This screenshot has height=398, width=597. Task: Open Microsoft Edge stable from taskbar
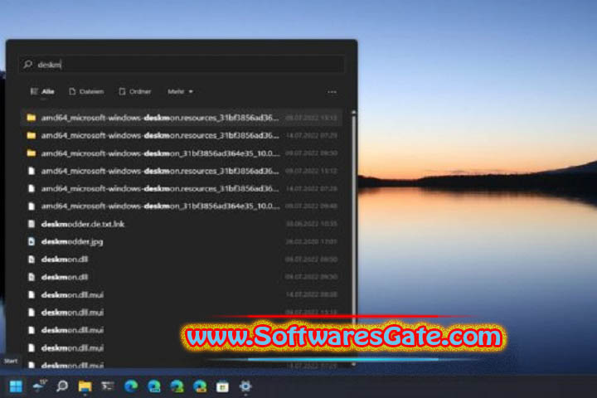pos(131,386)
